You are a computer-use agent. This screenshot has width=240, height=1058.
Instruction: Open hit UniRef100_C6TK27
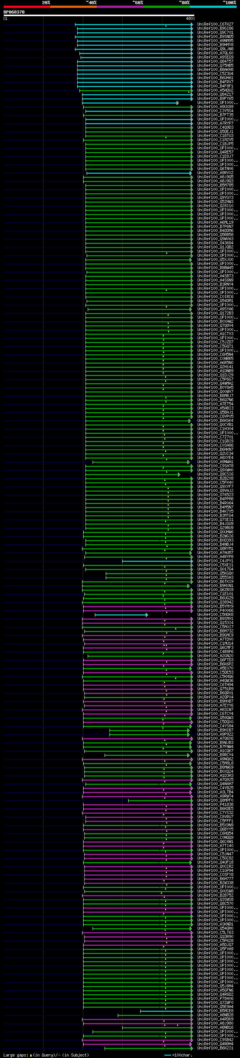[x=215, y=25]
